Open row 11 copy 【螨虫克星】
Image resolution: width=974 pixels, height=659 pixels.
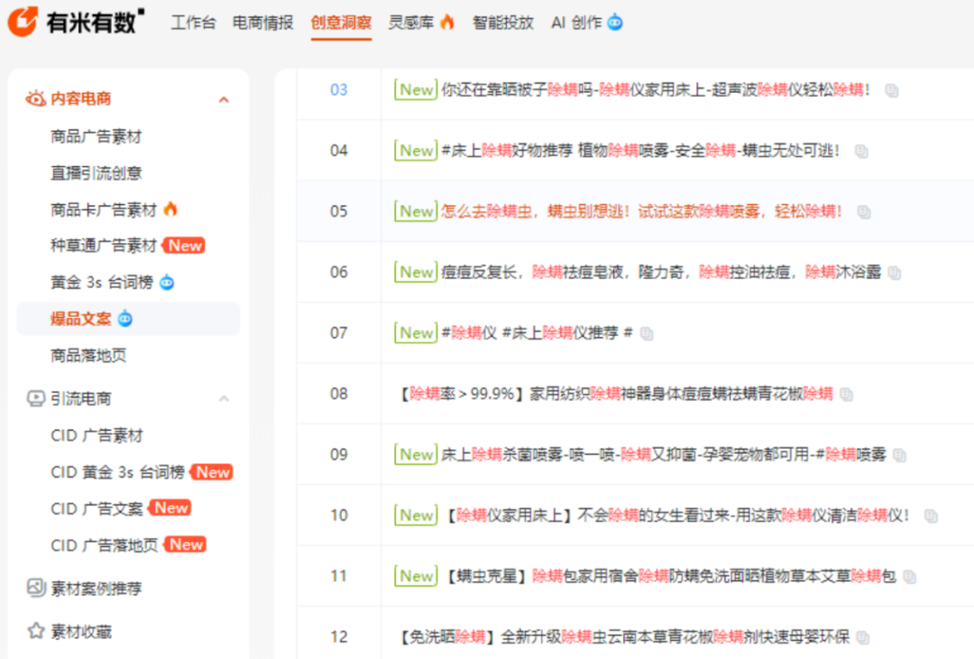click(670, 576)
